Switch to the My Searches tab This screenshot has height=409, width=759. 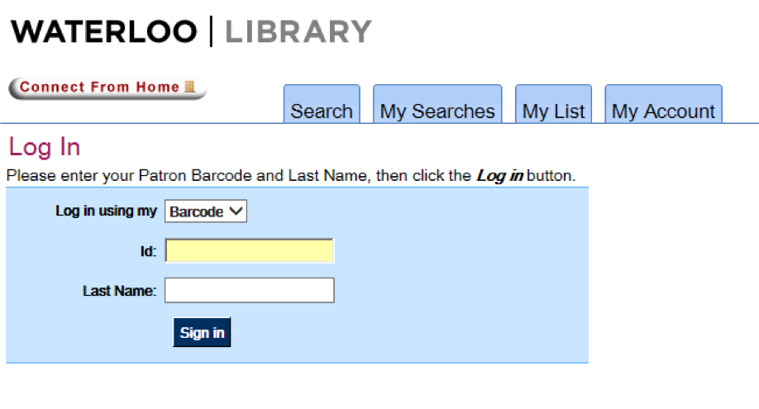click(x=437, y=111)
